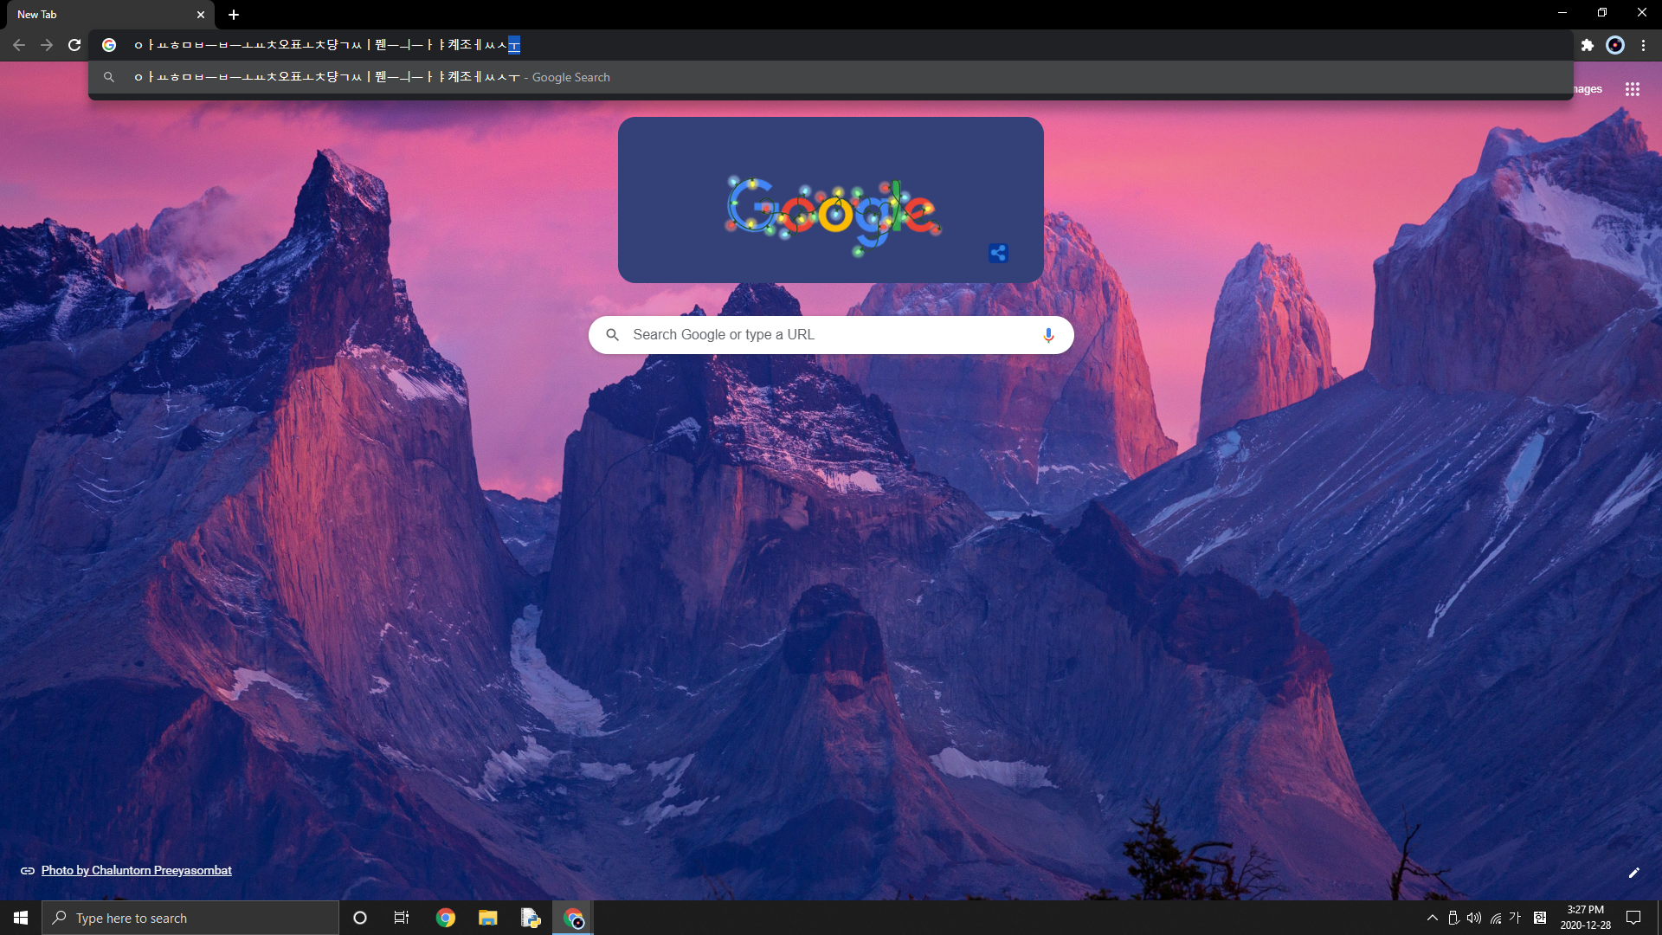Show hidden system tray icons
This screenshot has height=935, width=1662.
pyautogui.click(x=1432, y=918)
